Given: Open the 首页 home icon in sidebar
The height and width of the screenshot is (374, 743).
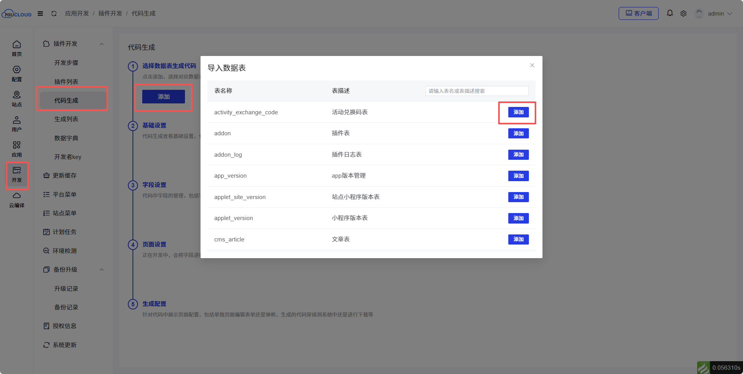Looking at the screenshot, I should coord(17,48).
